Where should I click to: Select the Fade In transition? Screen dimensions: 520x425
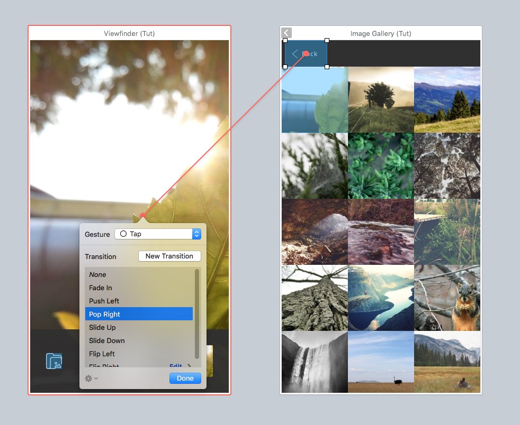click(x=101, y=288)
